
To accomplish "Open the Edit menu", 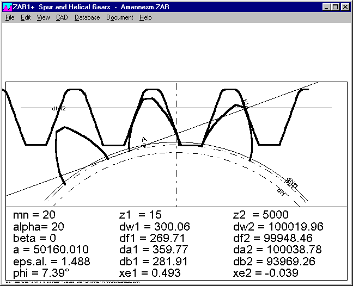I will (26, 17).
